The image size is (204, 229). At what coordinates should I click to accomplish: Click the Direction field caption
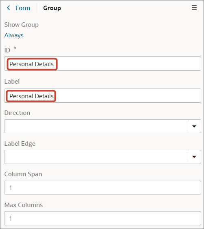pos(17,113)
